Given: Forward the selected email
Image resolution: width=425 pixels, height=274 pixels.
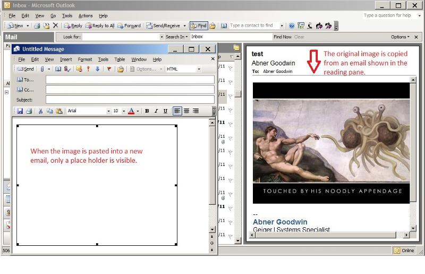Looking at the screenshot, I should 129,26.
